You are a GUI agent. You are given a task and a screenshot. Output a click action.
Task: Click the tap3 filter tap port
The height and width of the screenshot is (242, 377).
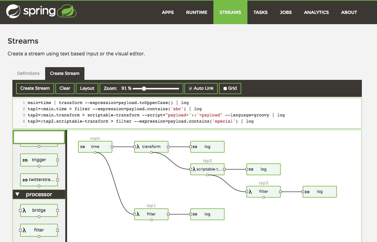[x=263, y=197]
